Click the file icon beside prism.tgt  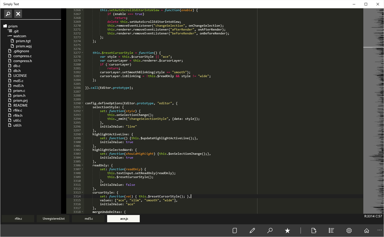12,41
